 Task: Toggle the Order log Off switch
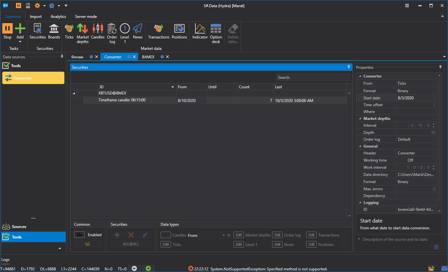(x=277, y=235)
